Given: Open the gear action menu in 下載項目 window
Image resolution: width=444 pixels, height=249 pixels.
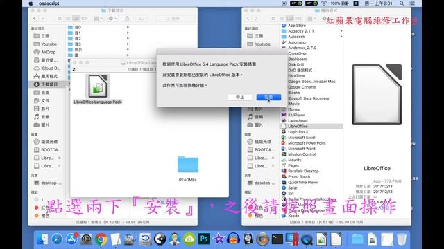Looking at the screenshot, I should click(112, 19).
